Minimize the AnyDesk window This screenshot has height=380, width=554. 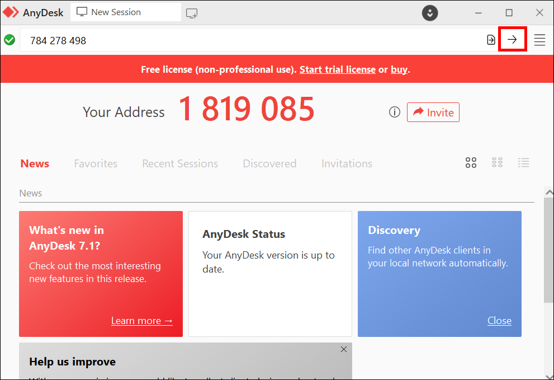pyautogui.click(x=478, y=13)
